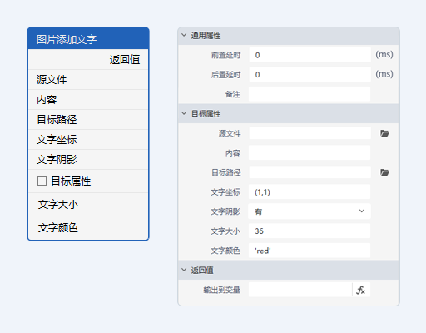
Task: Open the 文字阴影 dropdown showing 有
Action: [x=310, y=211]
